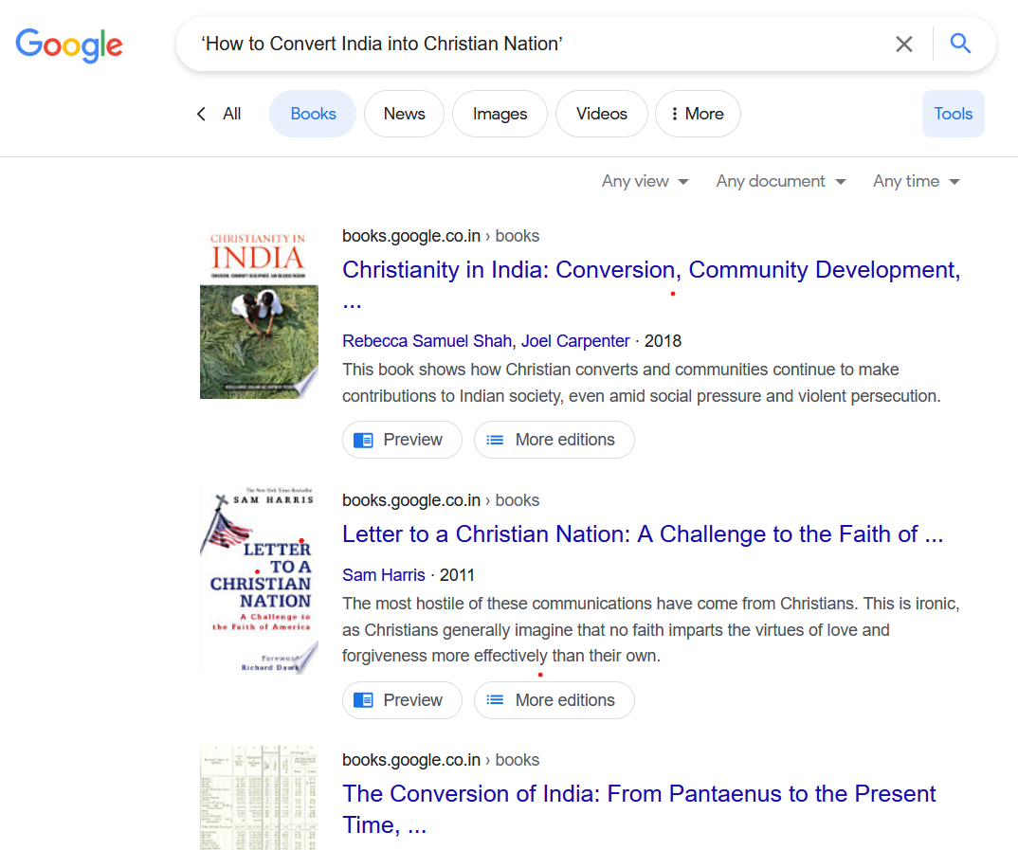Image resolution: width=1018 pixels, height=850 pixels.
Task: Click the Google logo
Action: [x=69, y=45]
